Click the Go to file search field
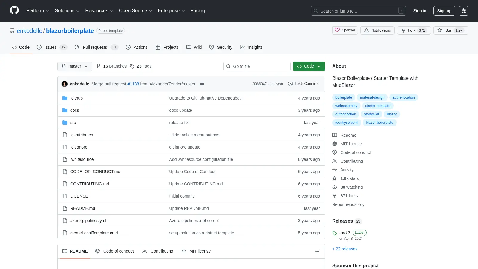Viewport: 478px width, 269px height. 257,66
